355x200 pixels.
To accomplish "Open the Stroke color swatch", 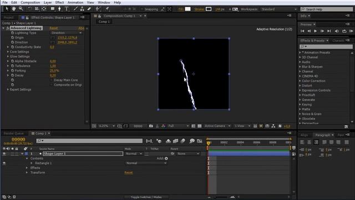I will 209,9.
